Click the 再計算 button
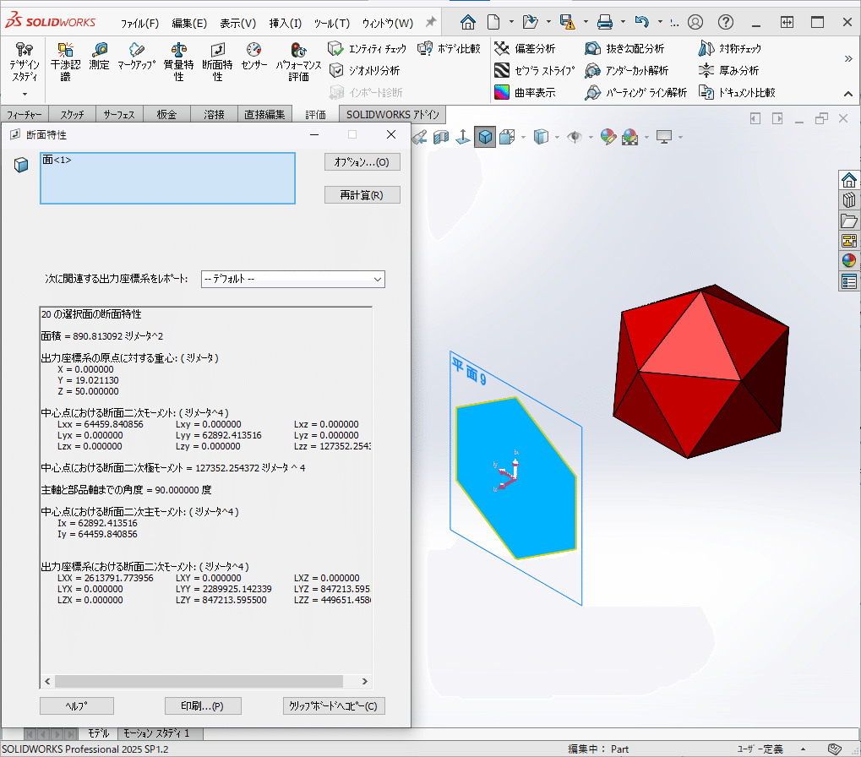This screenshot has width=861, height=757. coord(362,194)
